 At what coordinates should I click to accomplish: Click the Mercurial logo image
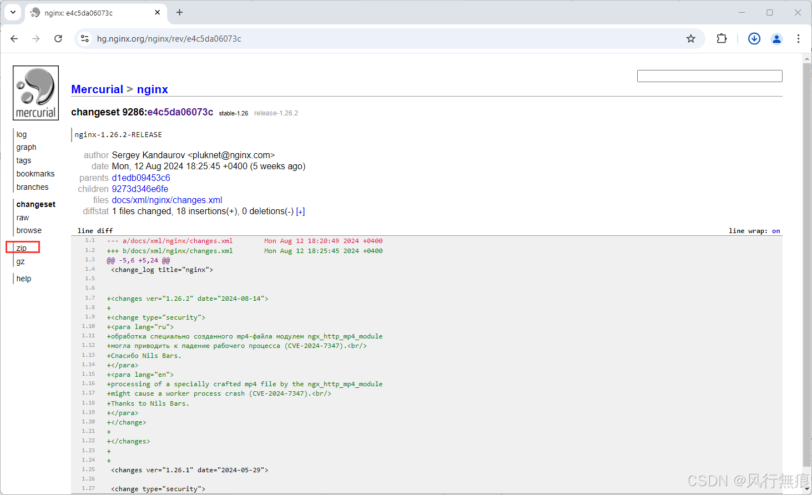click(36, 93)
